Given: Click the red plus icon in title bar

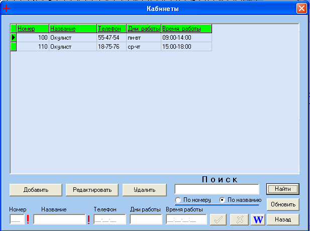Looking at the screenshot, I should tap(6, 9).
